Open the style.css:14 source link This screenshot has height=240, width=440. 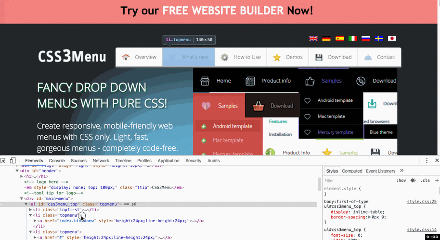tap(422, 229)
